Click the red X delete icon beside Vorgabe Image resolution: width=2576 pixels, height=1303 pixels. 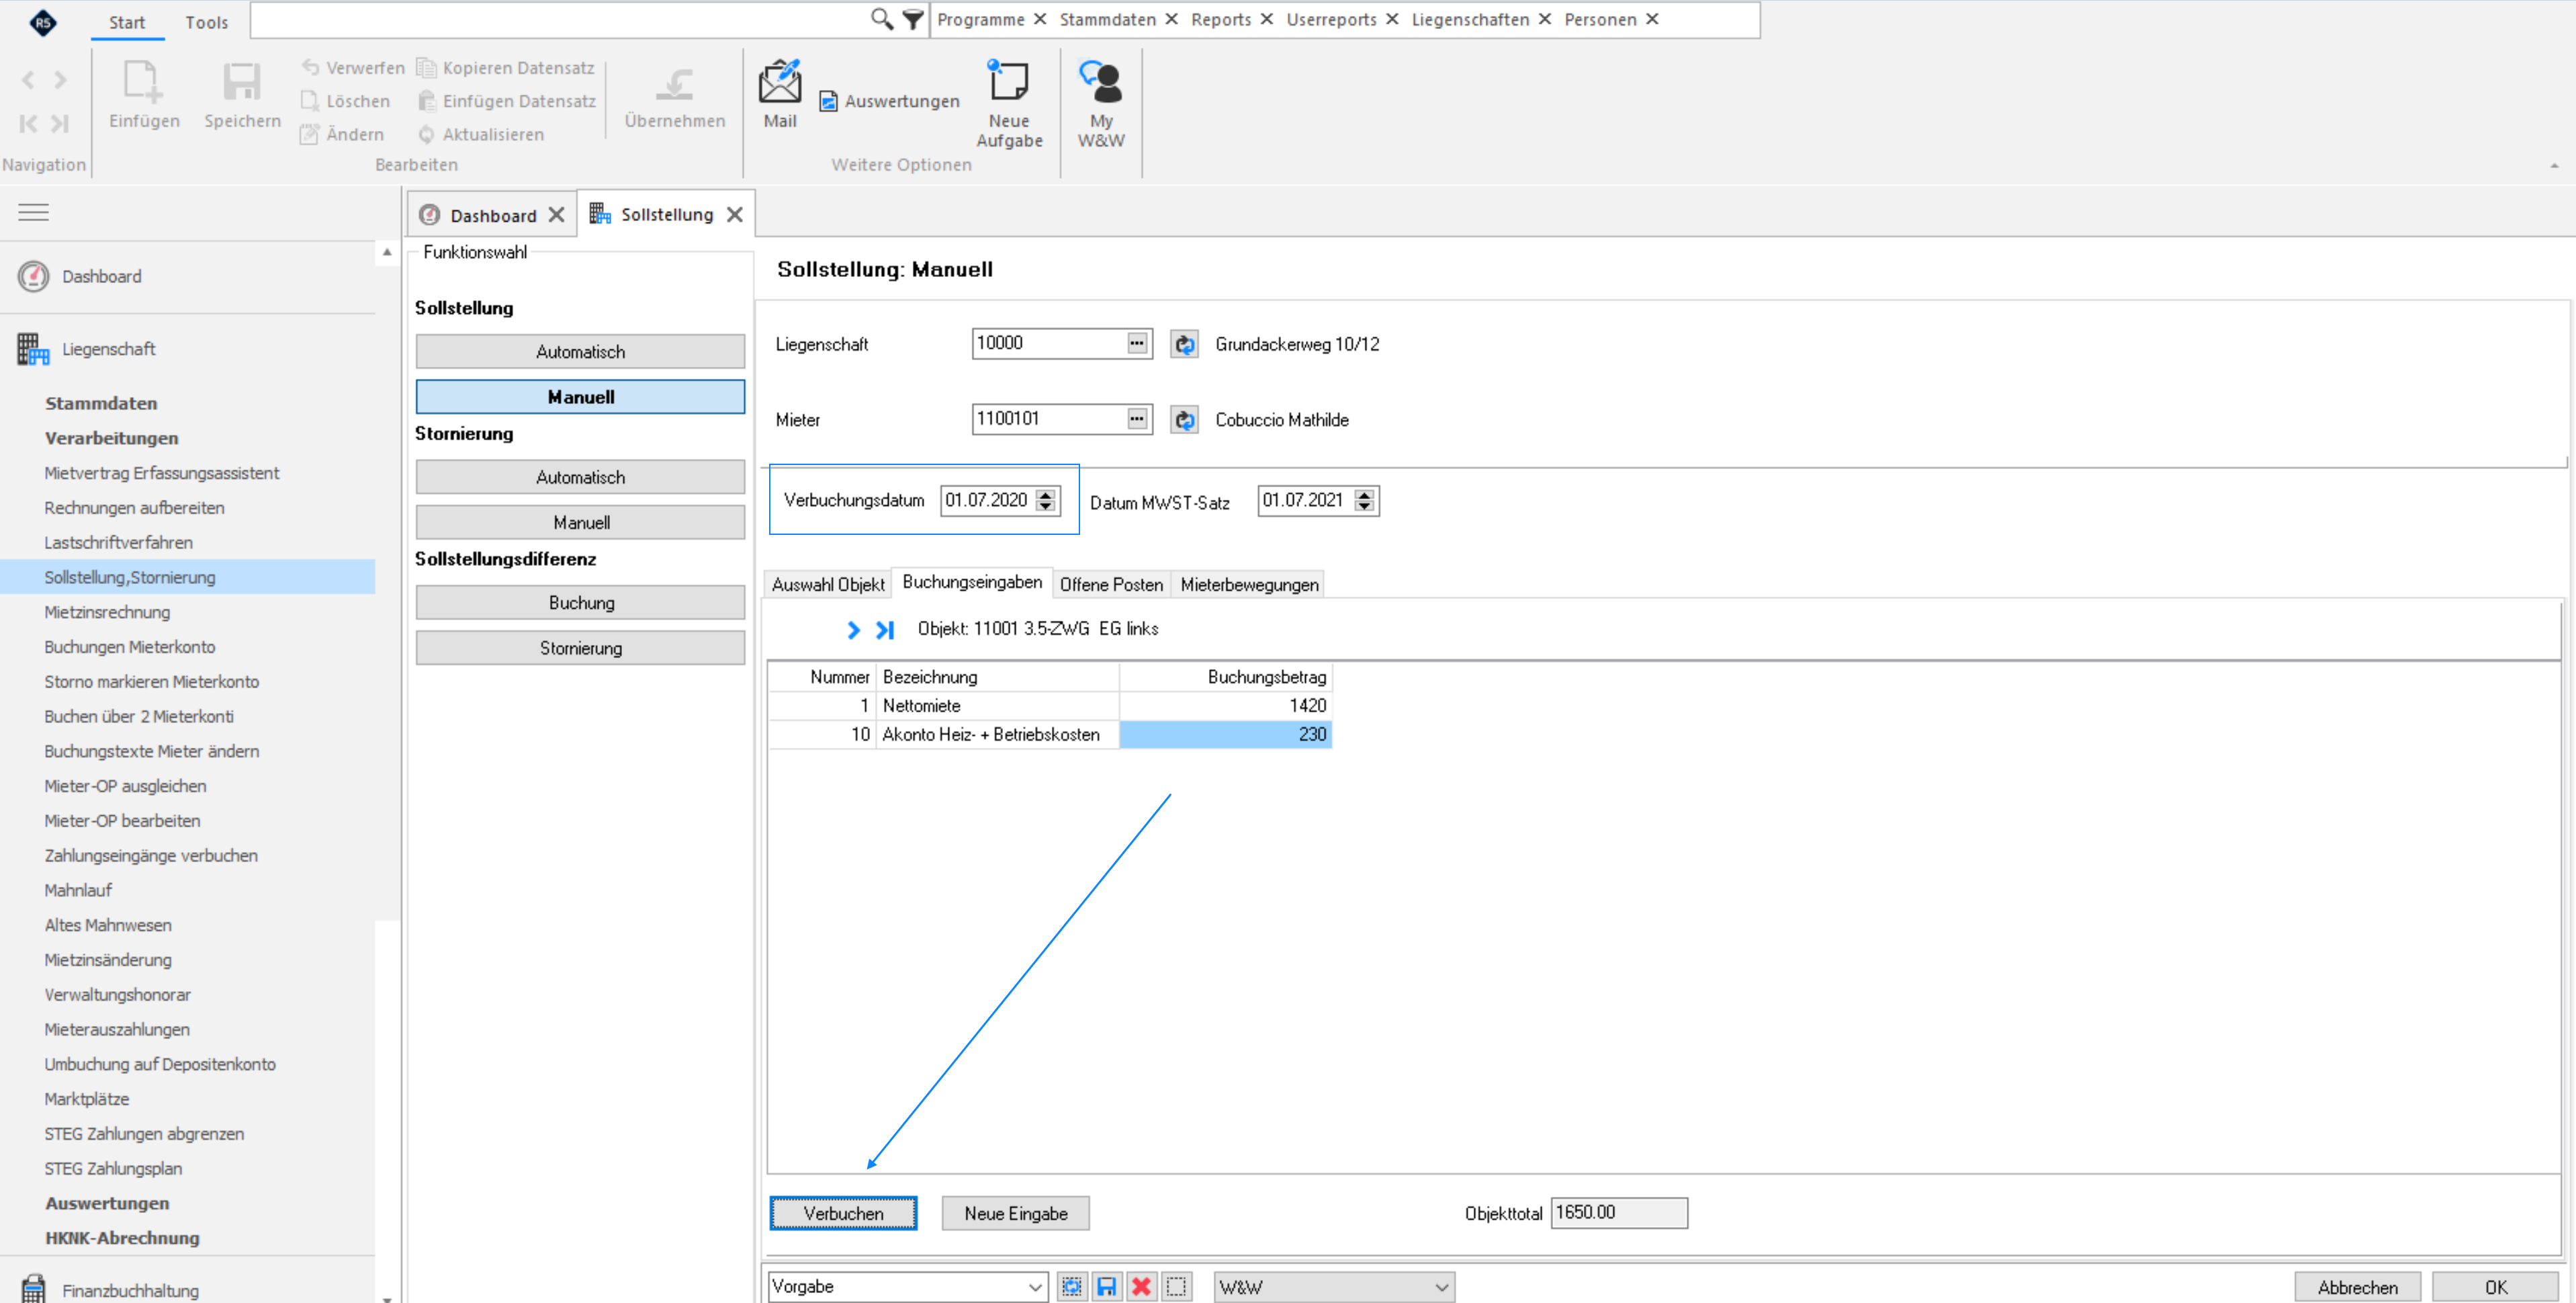pyautogui.click(x=1141, y=1287)
